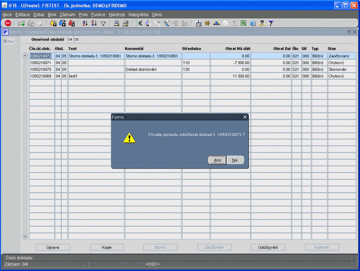Select document number 1050210070 cell
This screenshot has width=360, height=271.
click(x=42, y=70)
